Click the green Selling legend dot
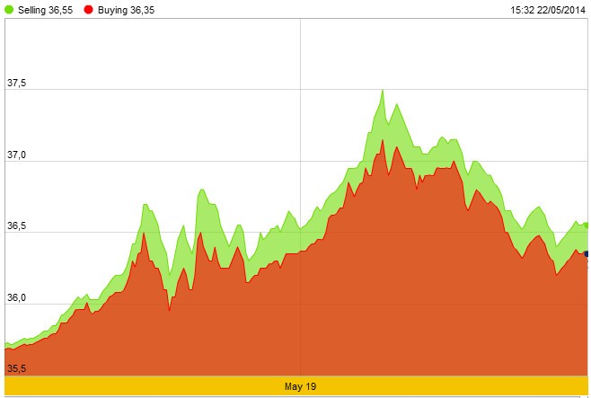The width and height of the screenshot is (591, 398). (x=10, y=9)
